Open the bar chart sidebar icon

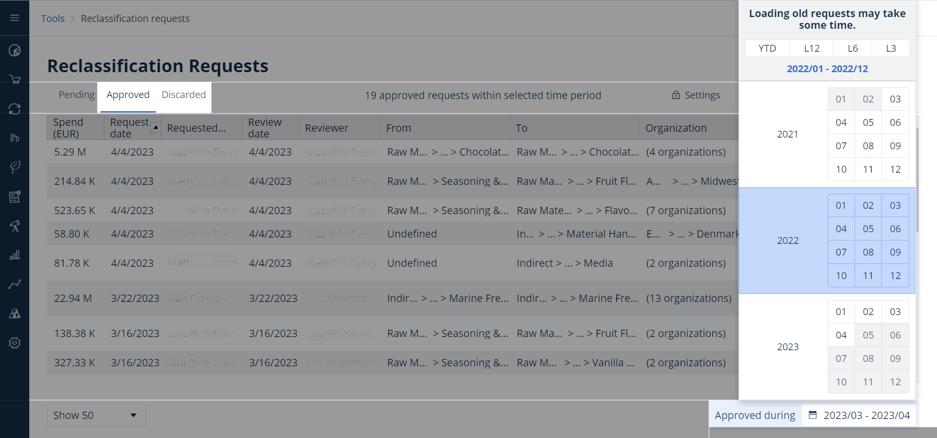[15, 255]
